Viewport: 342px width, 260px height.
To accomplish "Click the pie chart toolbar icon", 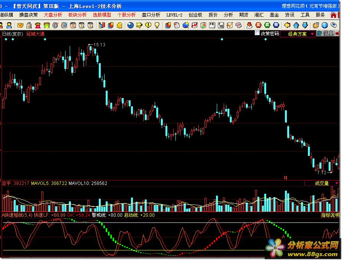I will pos(186,25).
